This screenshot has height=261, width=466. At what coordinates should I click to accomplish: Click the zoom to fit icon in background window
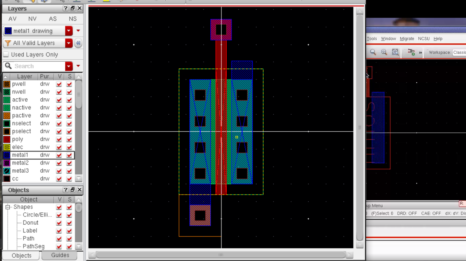(395, 52)
